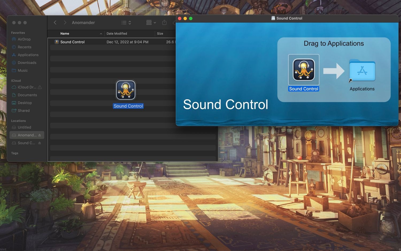Click the Recents clock icon in the sidebar
The height and width of the screenshot is (251, 401).
(x=14, y=47)
